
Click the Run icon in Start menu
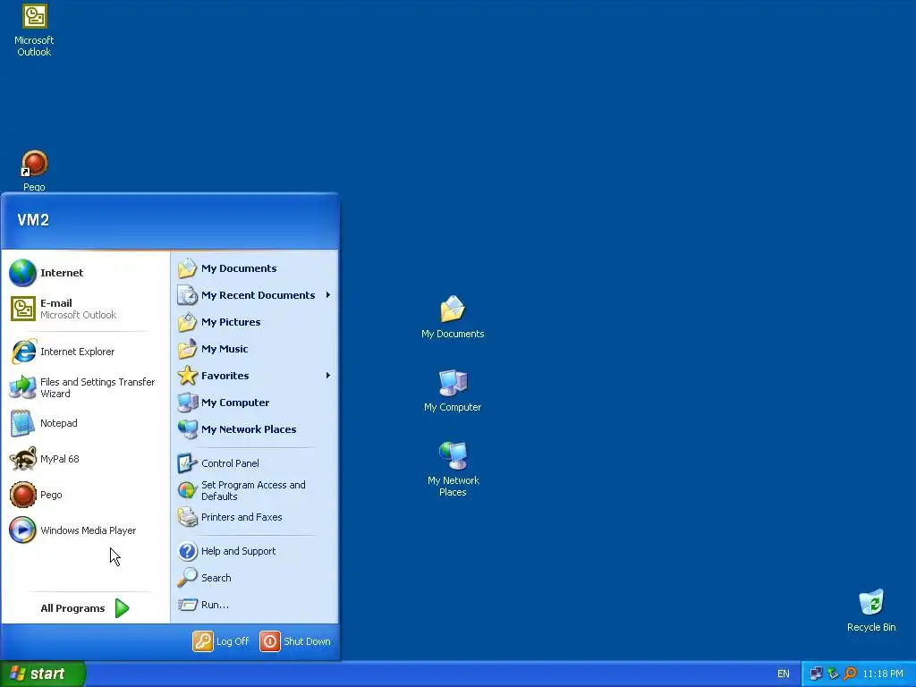188,605
